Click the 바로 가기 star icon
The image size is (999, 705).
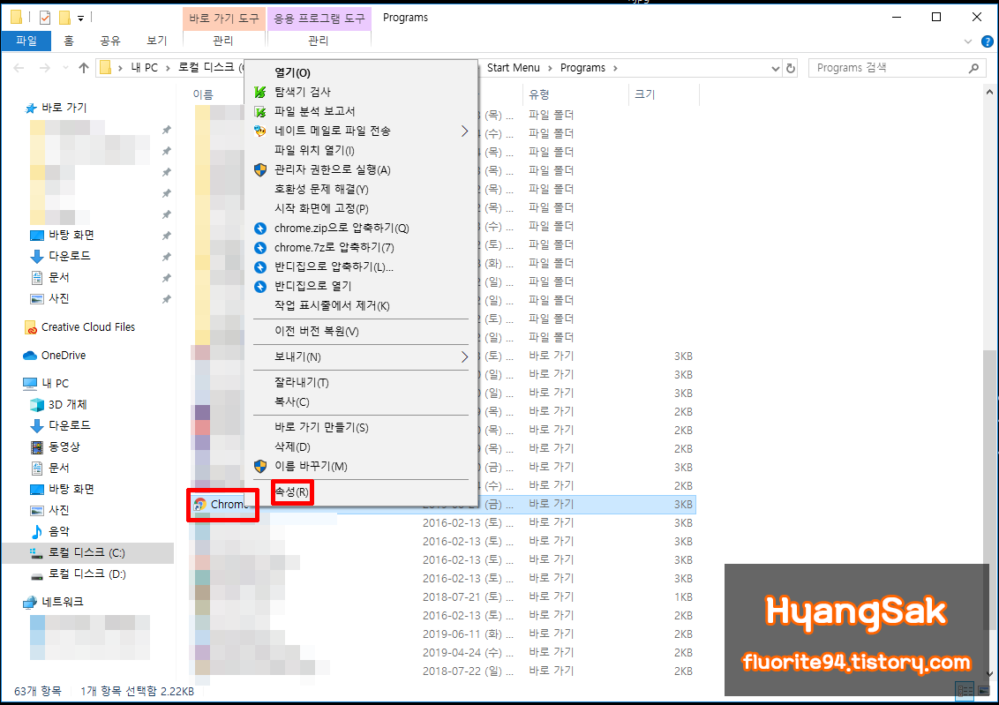[x=30, y=109]
